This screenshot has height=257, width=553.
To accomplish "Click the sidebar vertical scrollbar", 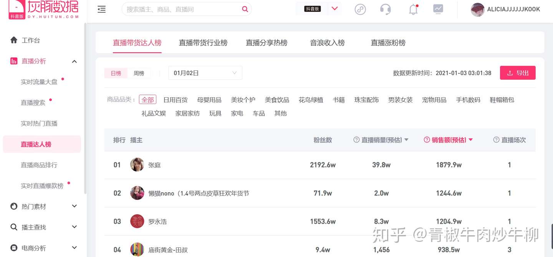I will pos(85,107).
